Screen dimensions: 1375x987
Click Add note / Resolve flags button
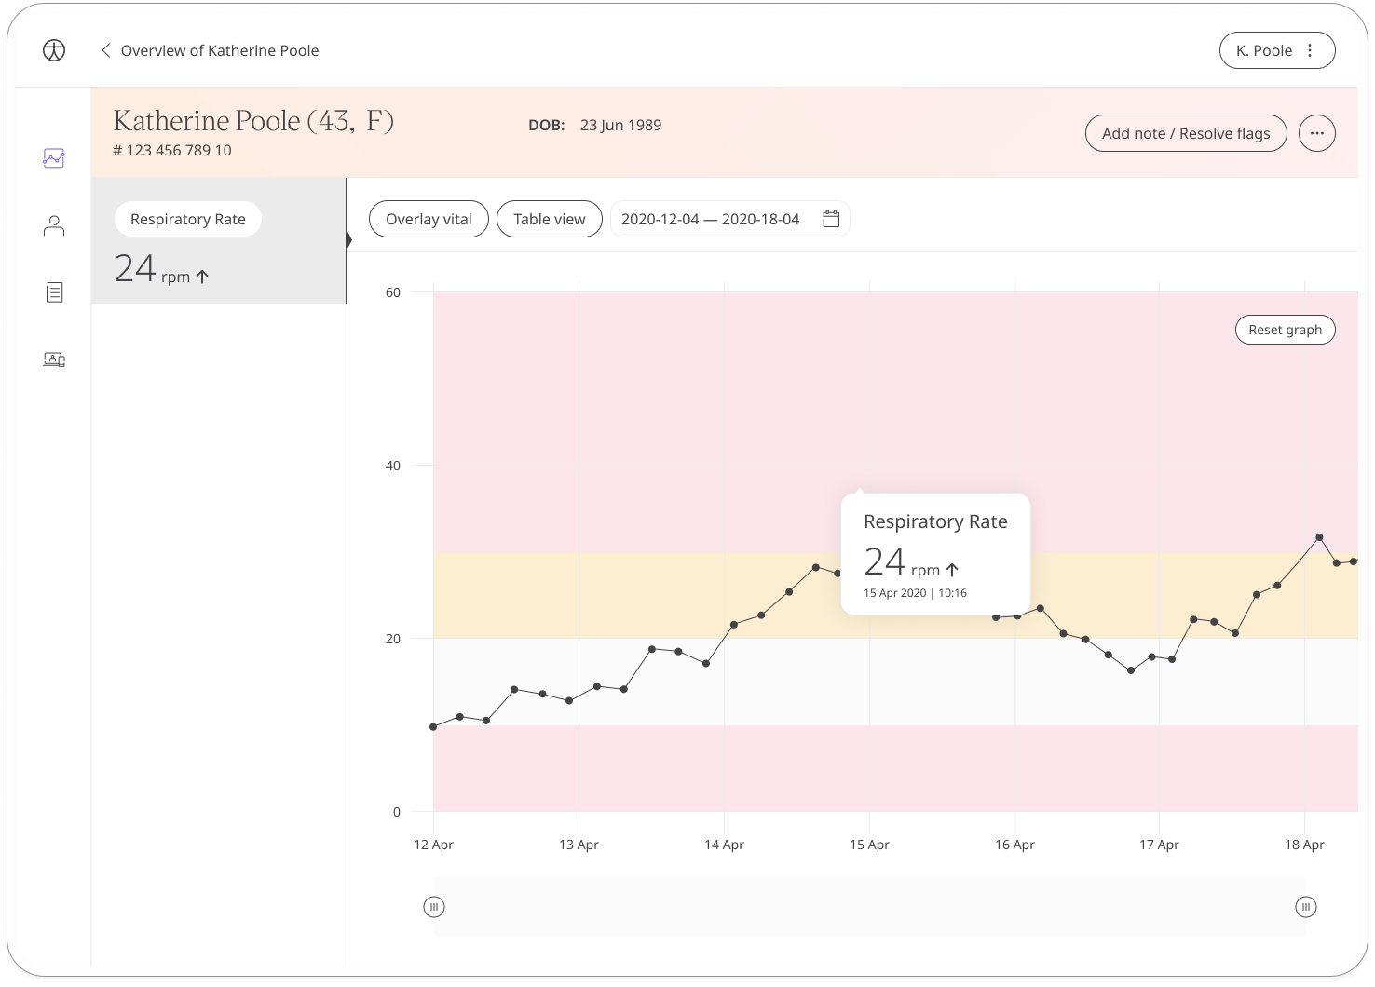point(1186,133)
